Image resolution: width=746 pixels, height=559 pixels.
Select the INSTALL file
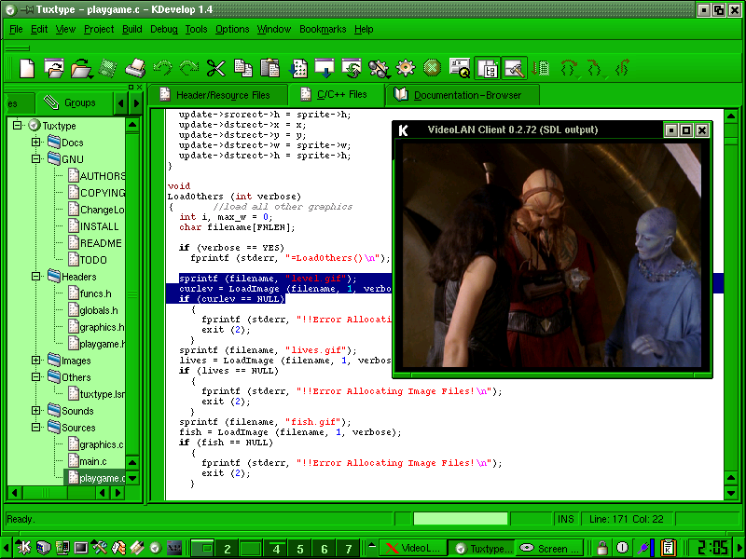tap(94, 226)
